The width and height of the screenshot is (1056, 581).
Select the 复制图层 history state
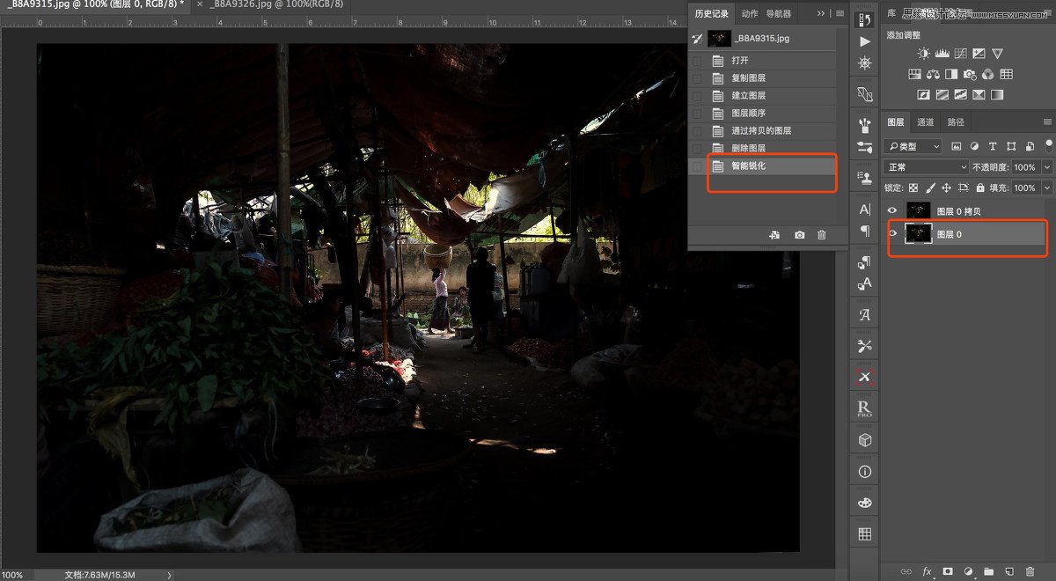[748, 78]
